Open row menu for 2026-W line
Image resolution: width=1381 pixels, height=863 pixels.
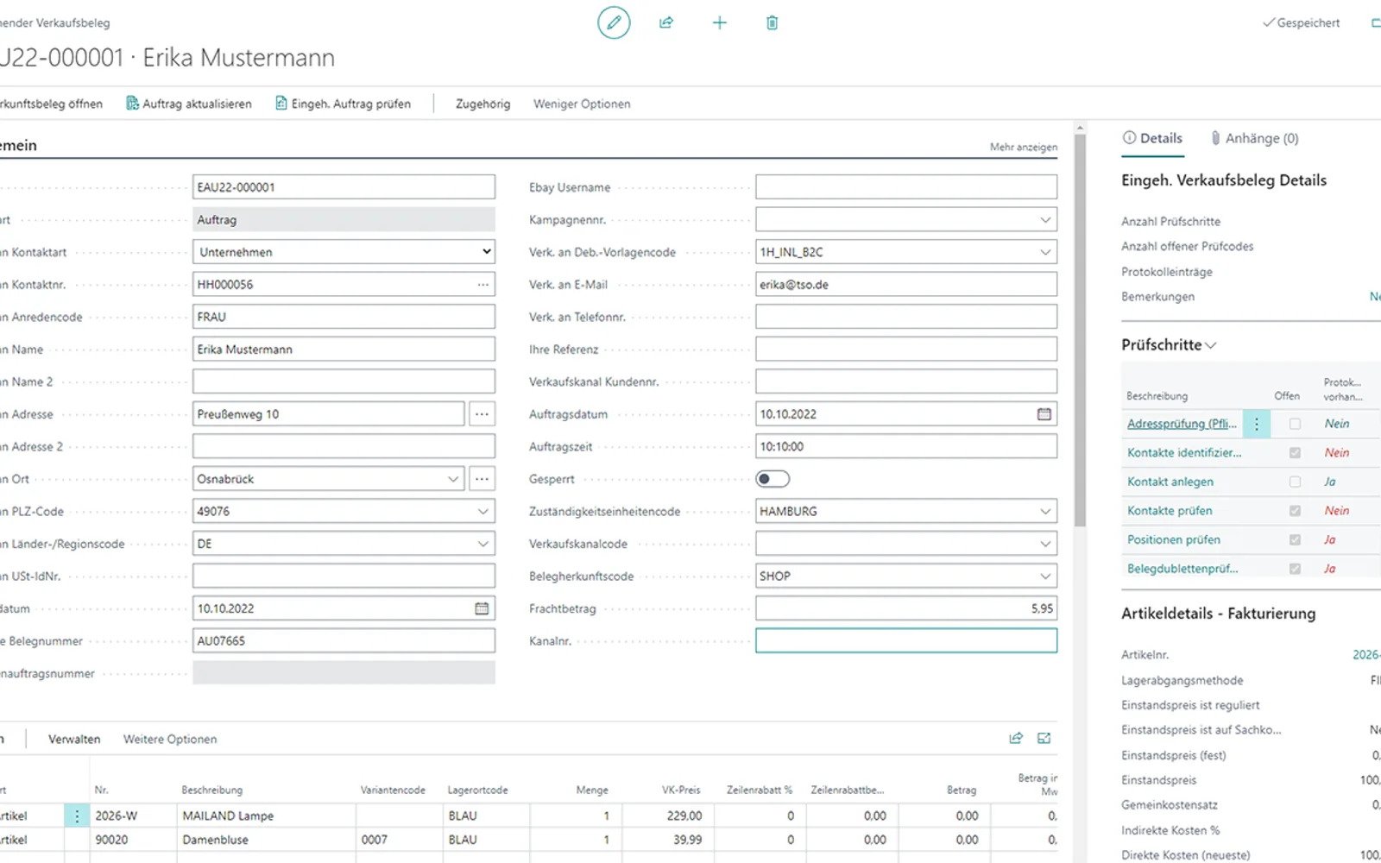coord(77,816)
